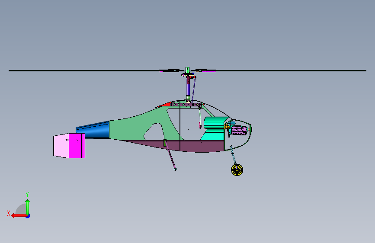Select the purple engine block in the nose

pos(239,131)
